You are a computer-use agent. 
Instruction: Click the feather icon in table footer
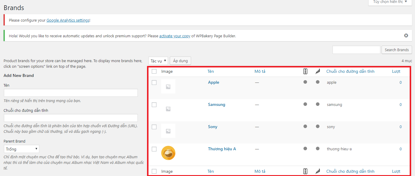tap(318, 171)
